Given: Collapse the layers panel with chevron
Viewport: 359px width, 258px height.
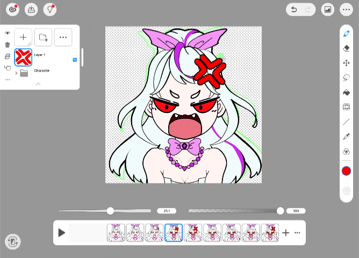Looking at the screenshot, I should 38,84.
